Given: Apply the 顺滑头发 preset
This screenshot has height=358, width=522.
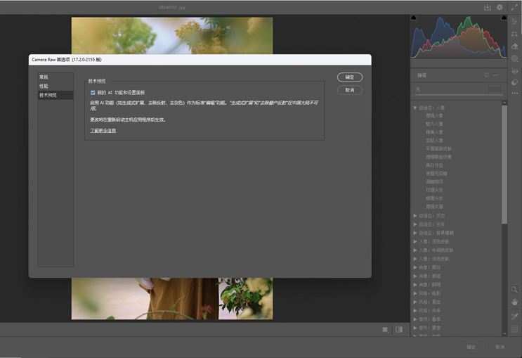Looking at the screenshot, I should point(434,198).
